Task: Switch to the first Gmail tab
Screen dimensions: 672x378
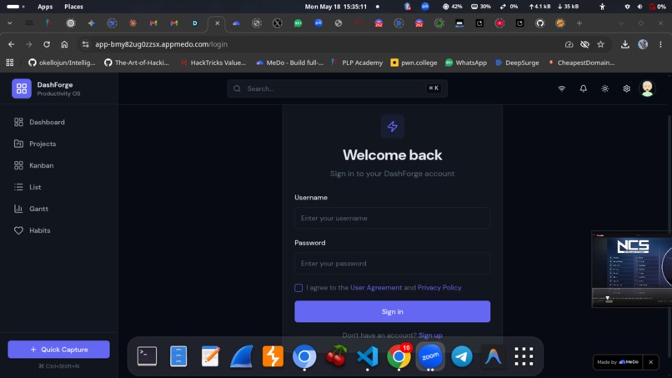Action: click(153, 23)
